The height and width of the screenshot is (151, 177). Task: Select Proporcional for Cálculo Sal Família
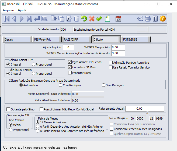[33, 74]
